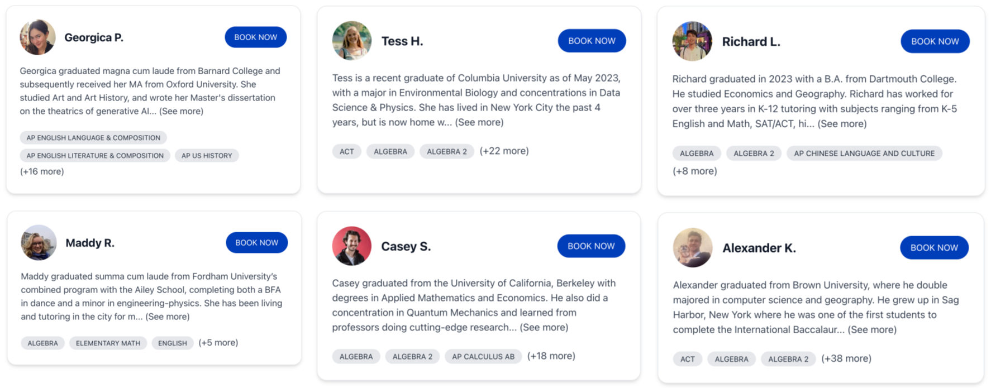Image resolution: width=991 pixels, height=388 pixels.
Task: Select the AP Calculus AB tag
Action: coord(483,357)
